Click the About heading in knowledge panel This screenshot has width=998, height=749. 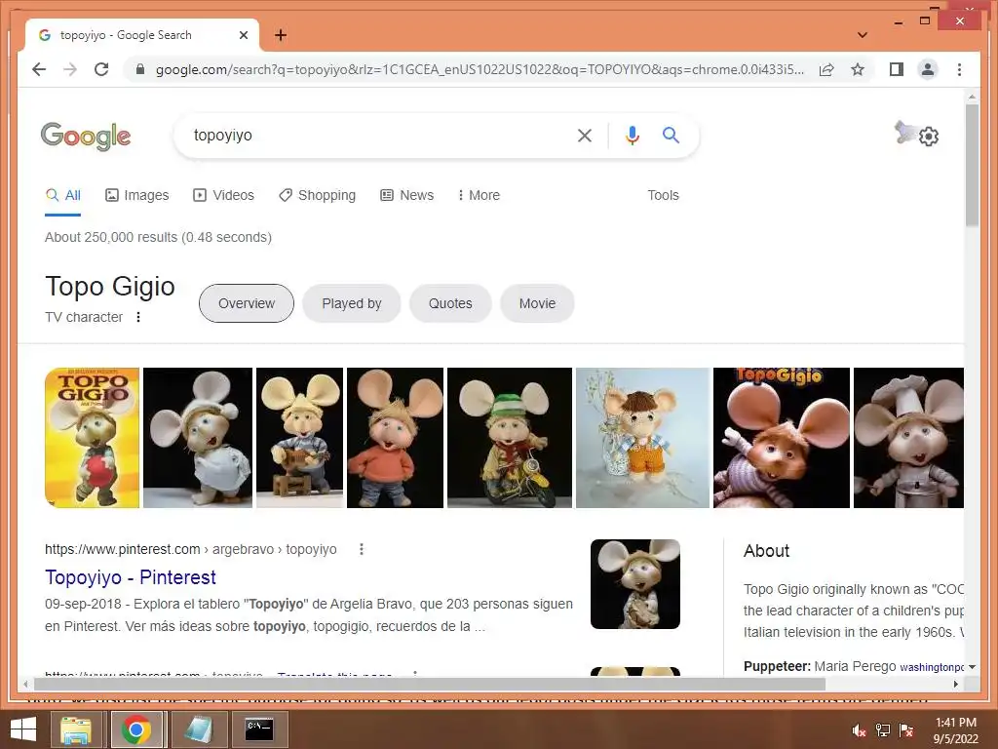tap(766, 551)
